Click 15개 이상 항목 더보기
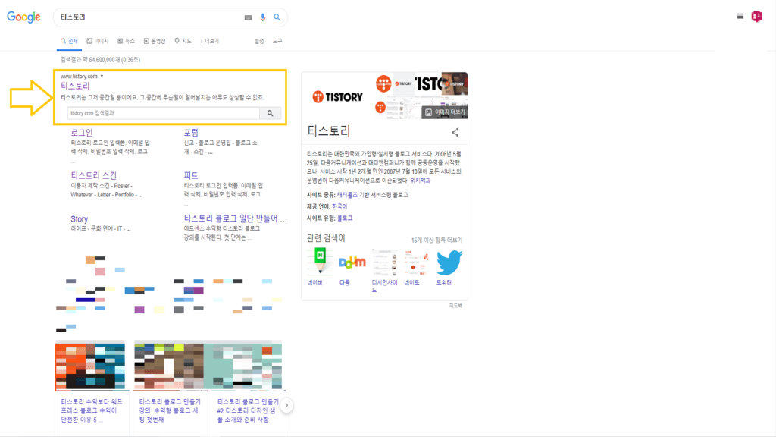Image resolution: width=776 pixels, height=437 pixels. (x=436, y=241)
